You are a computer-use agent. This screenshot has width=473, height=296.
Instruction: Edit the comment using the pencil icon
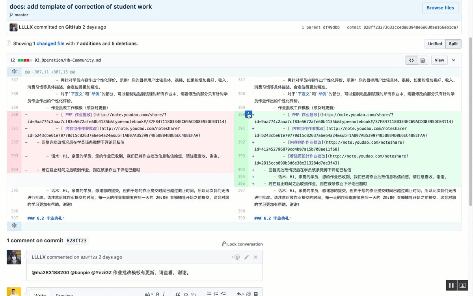(x=246, y=257)
